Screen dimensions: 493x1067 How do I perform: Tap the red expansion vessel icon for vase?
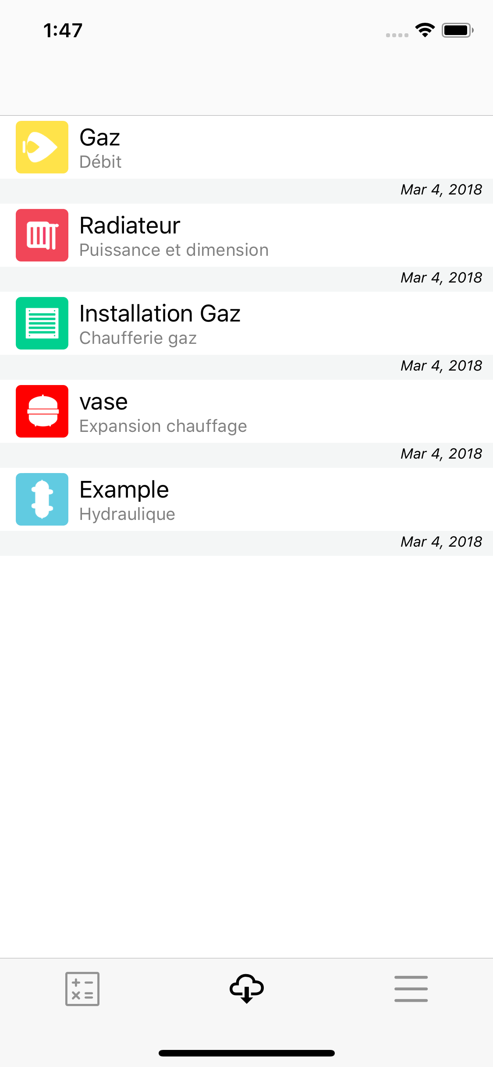[42, 411]
